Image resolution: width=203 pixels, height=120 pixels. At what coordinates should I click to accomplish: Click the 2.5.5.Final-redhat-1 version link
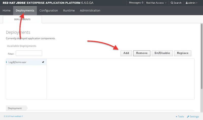coord(13,116)
